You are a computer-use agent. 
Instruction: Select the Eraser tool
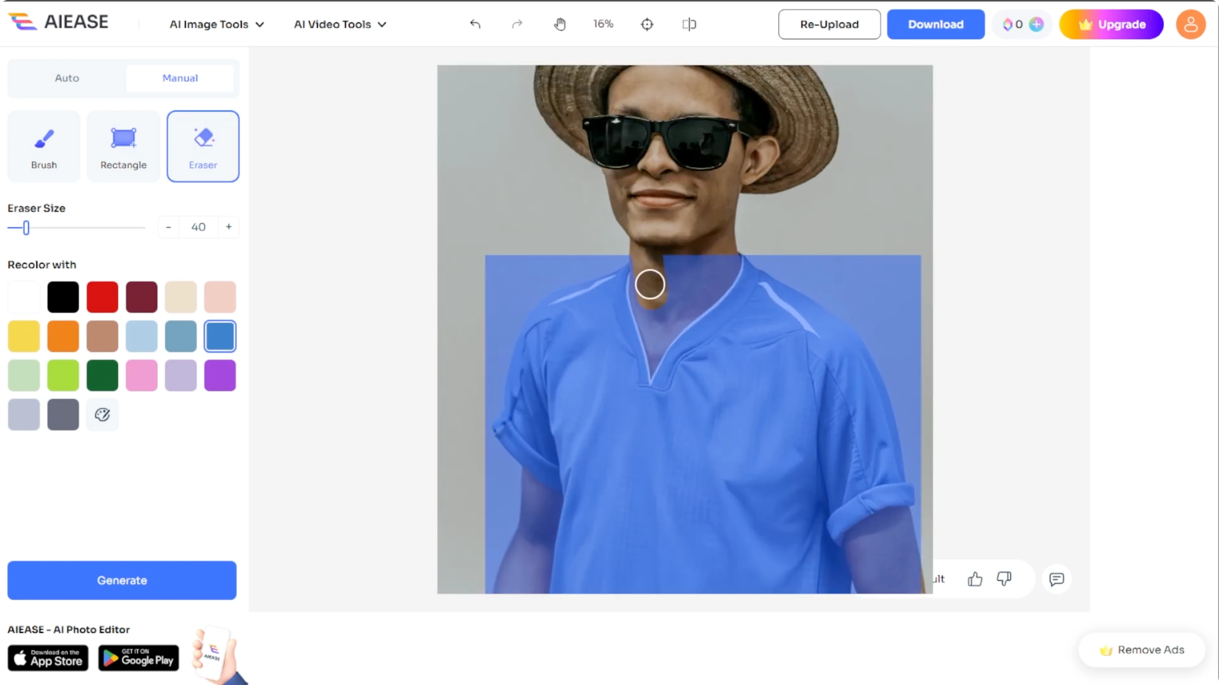pyautogui.click(x=203, y=147)
